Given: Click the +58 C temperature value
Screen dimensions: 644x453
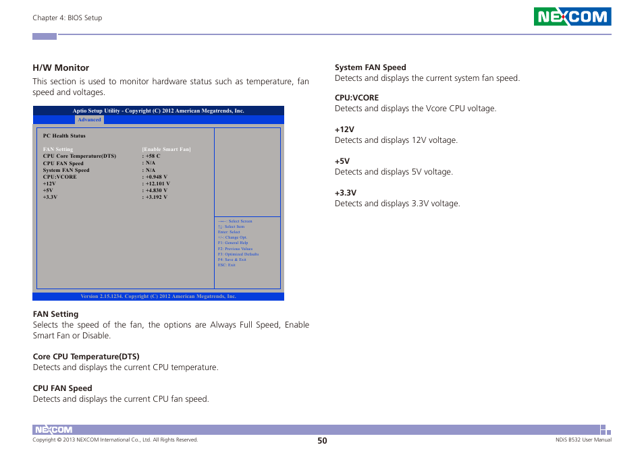Looking at the screenshot, I should [151, 156].
